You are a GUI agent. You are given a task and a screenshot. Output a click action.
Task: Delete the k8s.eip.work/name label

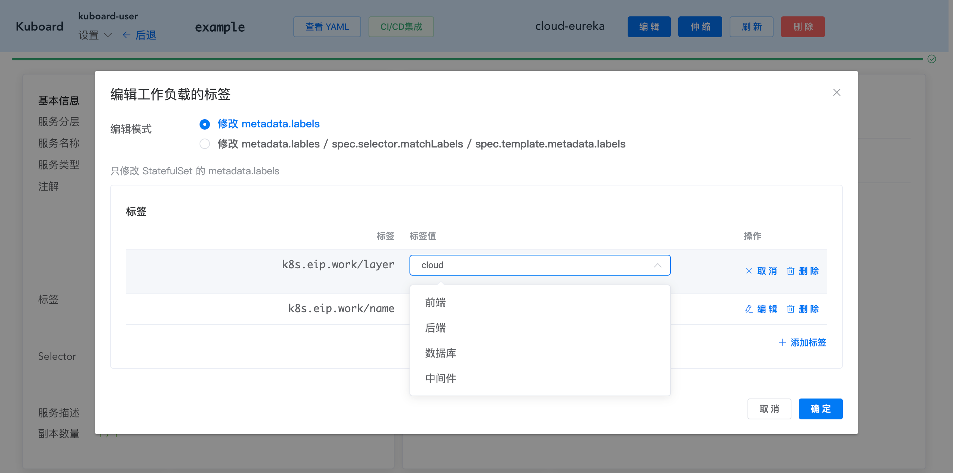pos(803,309)
